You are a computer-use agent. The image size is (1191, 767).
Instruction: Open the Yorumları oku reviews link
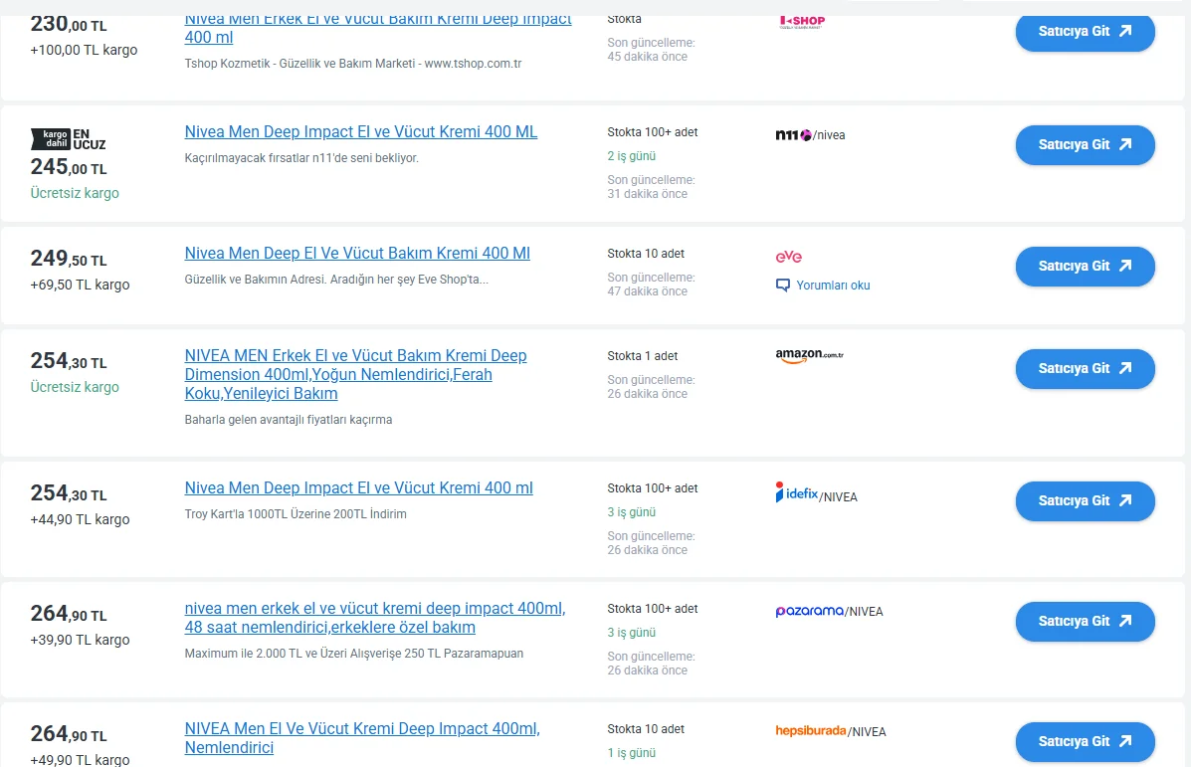click(x=833, y=286)
